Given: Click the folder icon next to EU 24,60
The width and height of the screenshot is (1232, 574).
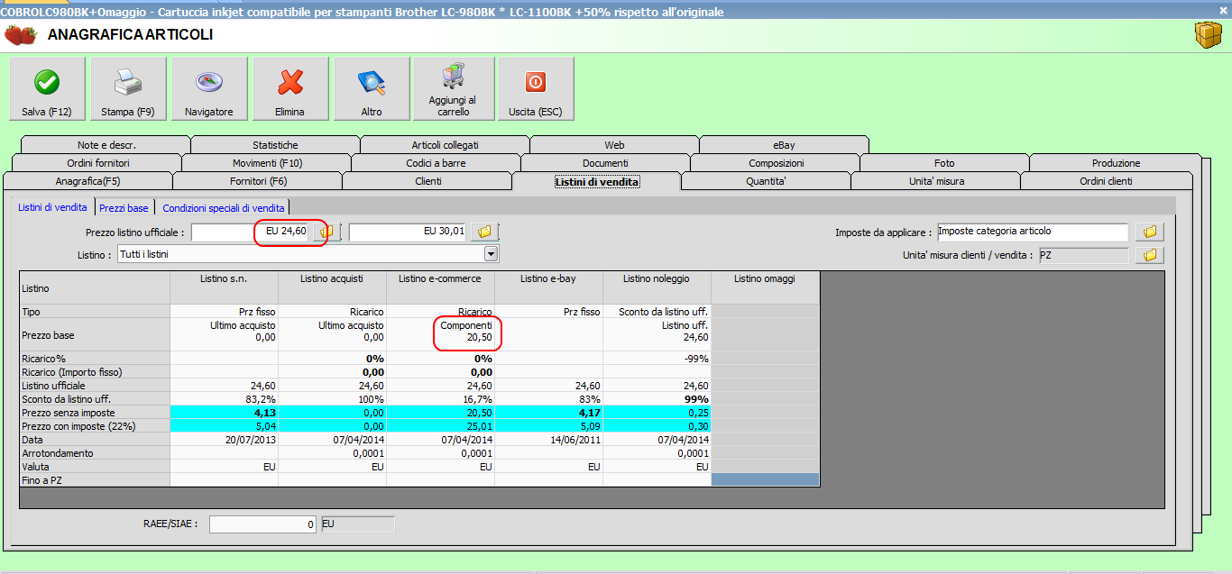Looking at the screenshot, I should click(x=327, y=232).
